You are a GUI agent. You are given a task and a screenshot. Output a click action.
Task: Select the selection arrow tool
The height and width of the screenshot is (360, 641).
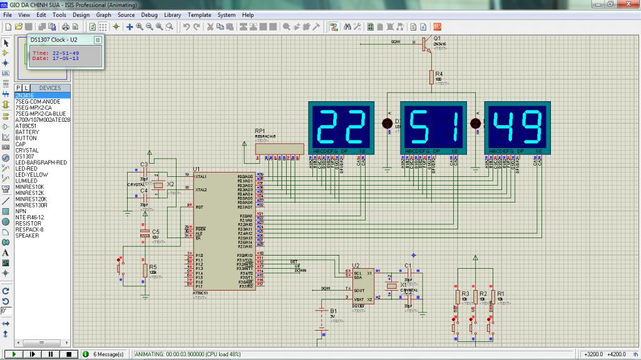coord(6,42)
